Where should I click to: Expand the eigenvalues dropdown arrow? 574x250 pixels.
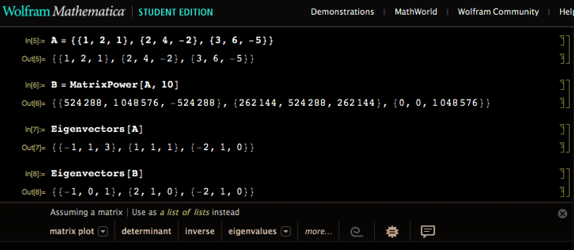pyautogui.click(x=285, y=232)
